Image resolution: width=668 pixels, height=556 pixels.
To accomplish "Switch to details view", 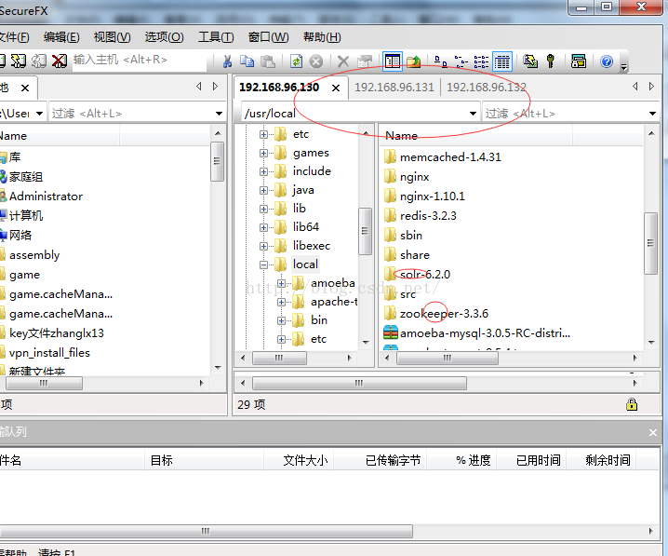I will click(502, 61).
